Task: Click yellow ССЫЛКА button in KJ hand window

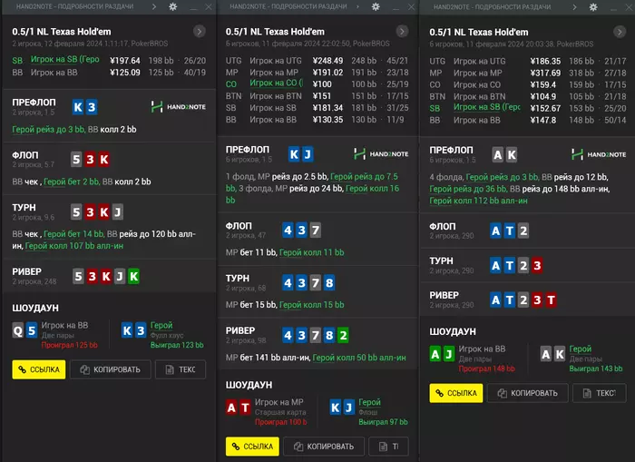Action: tap(252, 447)
